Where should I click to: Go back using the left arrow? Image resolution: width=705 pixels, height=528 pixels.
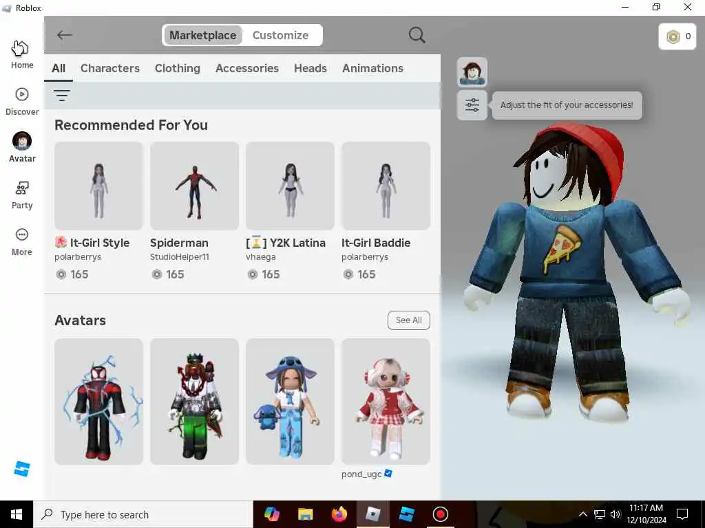(64, 35)
